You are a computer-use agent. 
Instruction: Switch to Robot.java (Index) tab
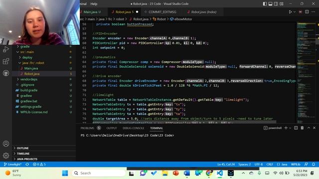(204, 12)
